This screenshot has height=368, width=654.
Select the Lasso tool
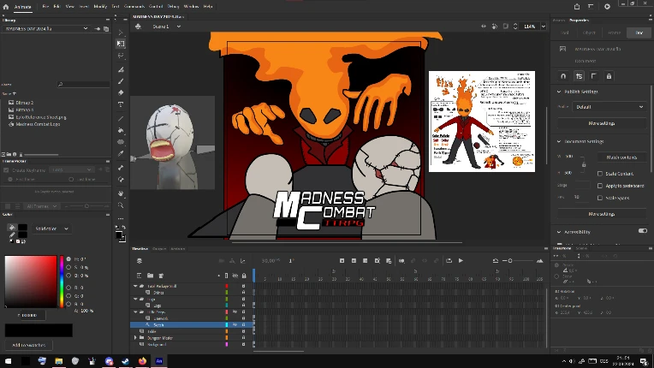click(x=121, y=56)
